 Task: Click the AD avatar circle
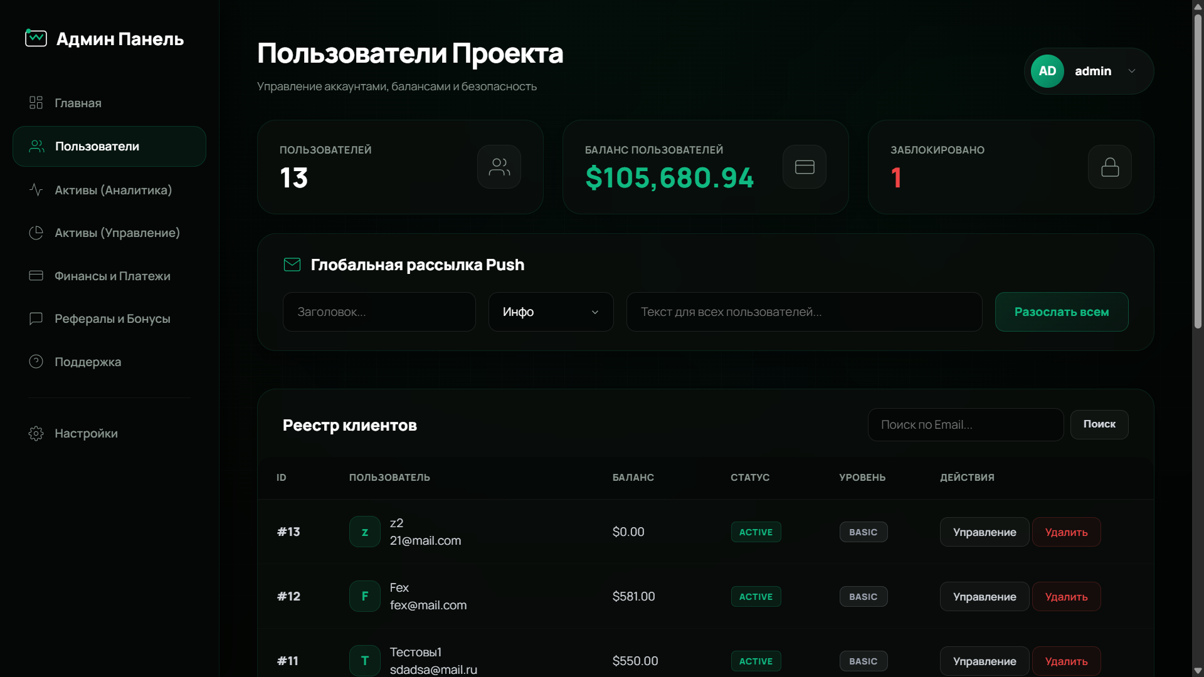(1047, 71)
